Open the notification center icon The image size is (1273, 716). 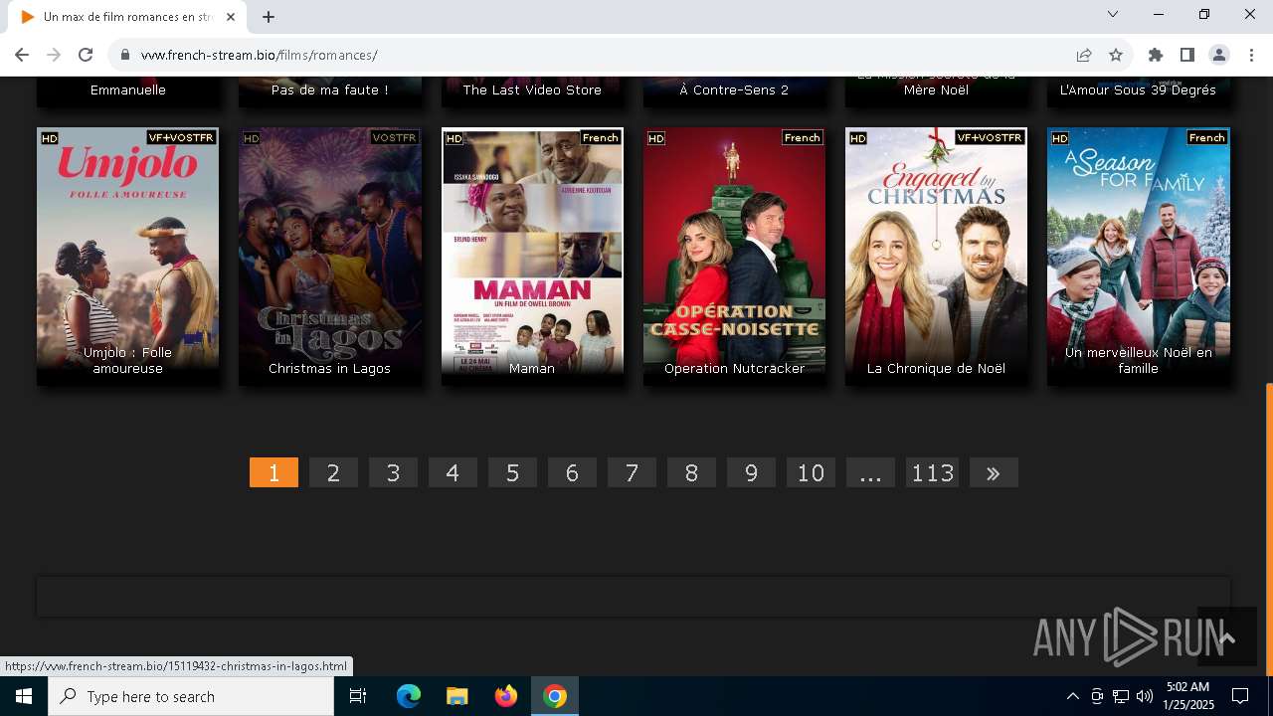point(1240,696)
